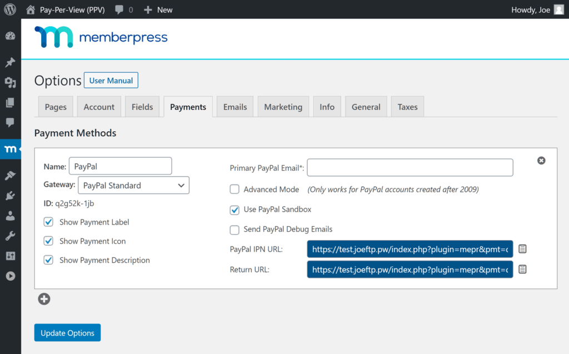Switch to the Emails tab
This screenshot has width=569, height=354.
pyautogui.click(x=234, y=106)
